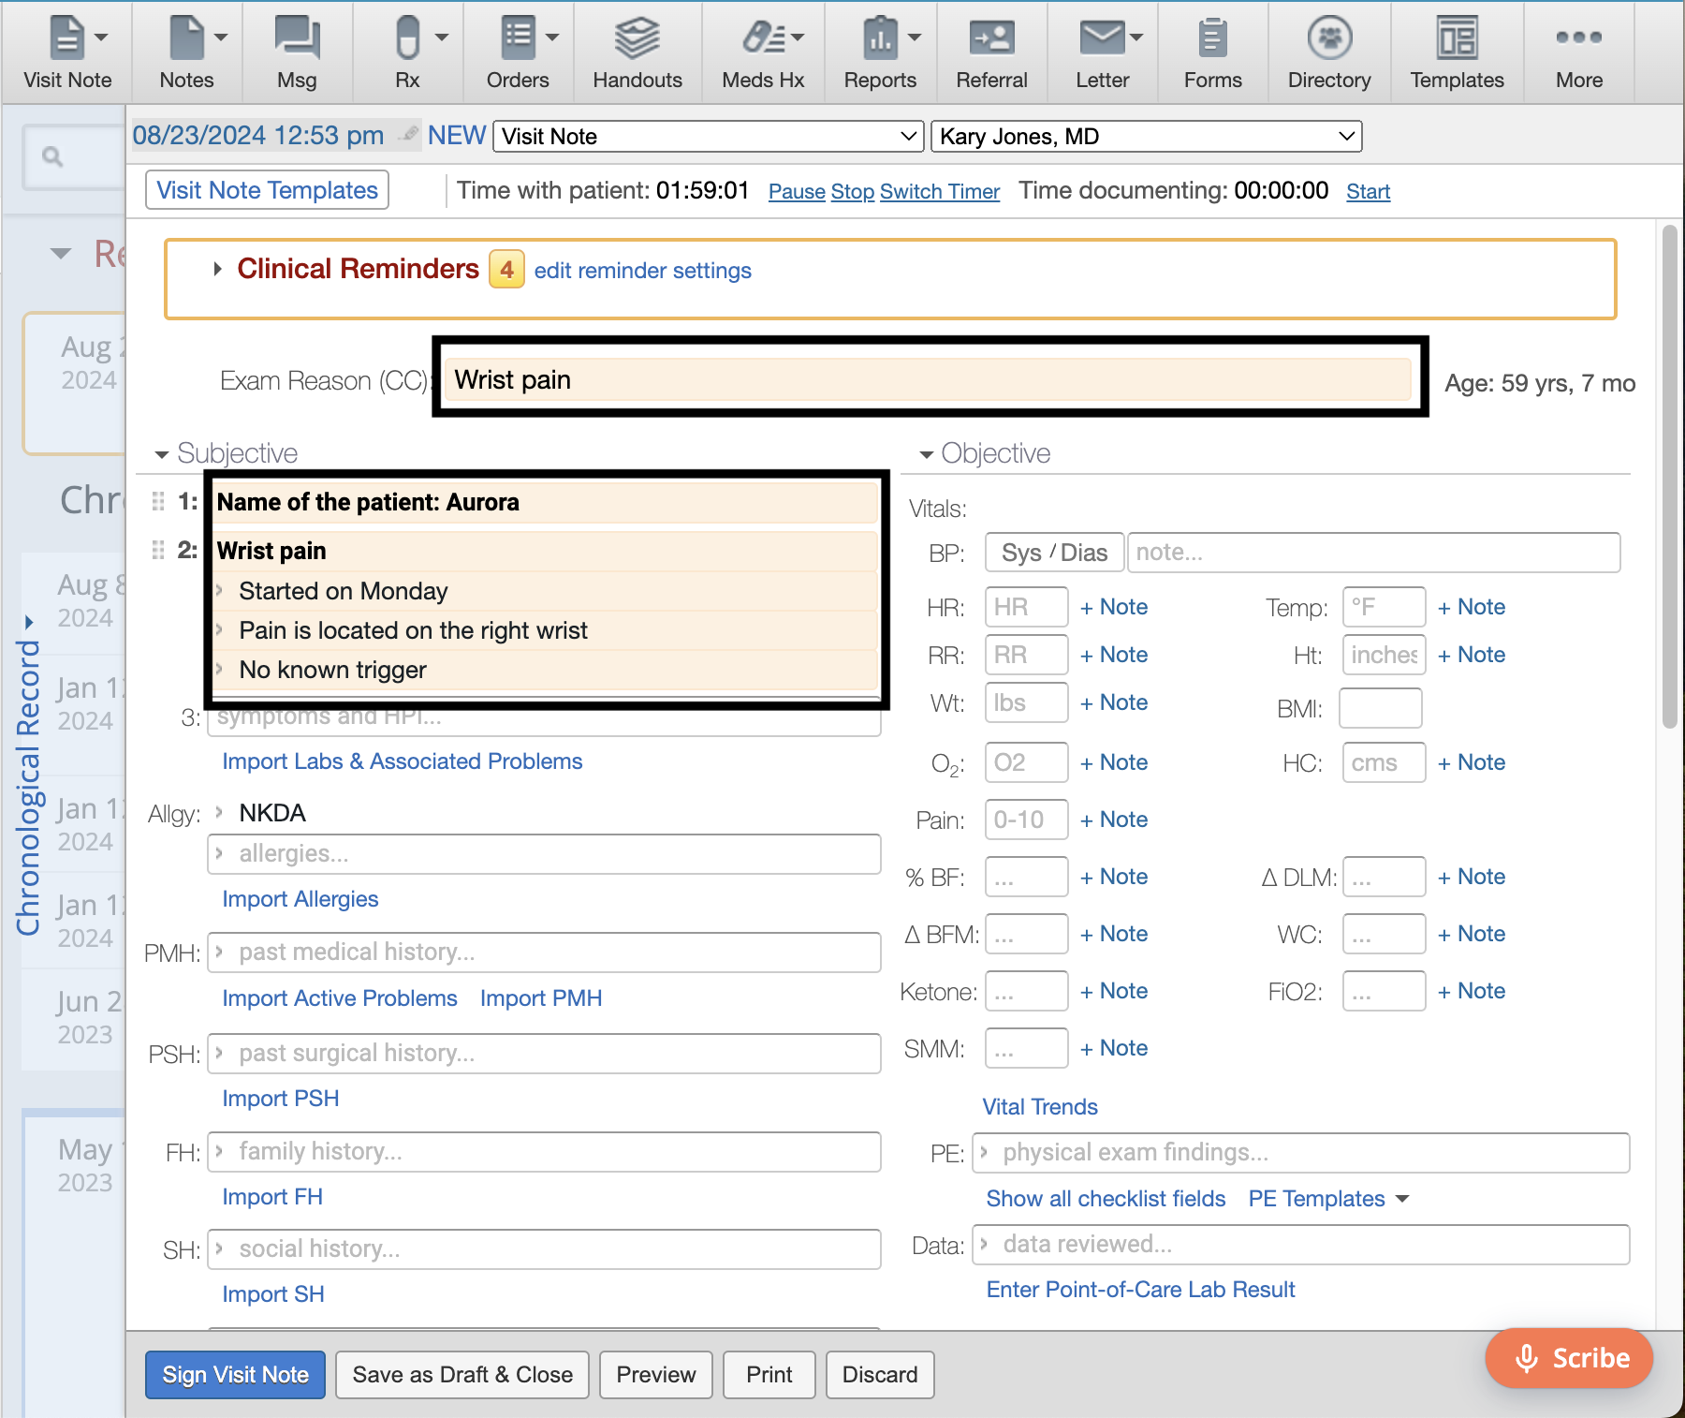Click the Sign Visit Note button
This screenshot has width=1685, height=1418.
click(234, 1374)
